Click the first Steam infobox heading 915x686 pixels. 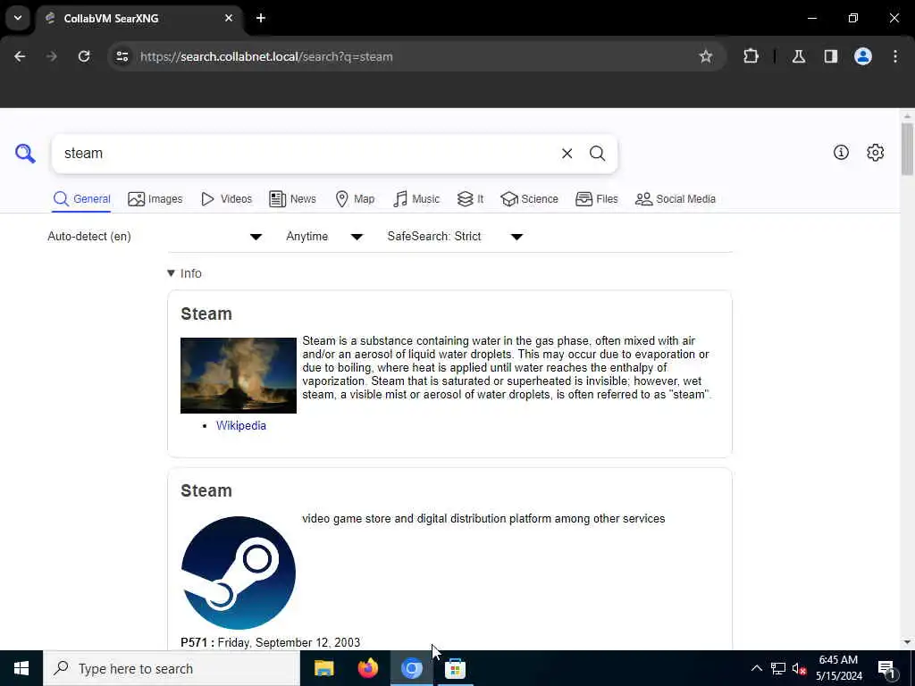click(206, 314)
